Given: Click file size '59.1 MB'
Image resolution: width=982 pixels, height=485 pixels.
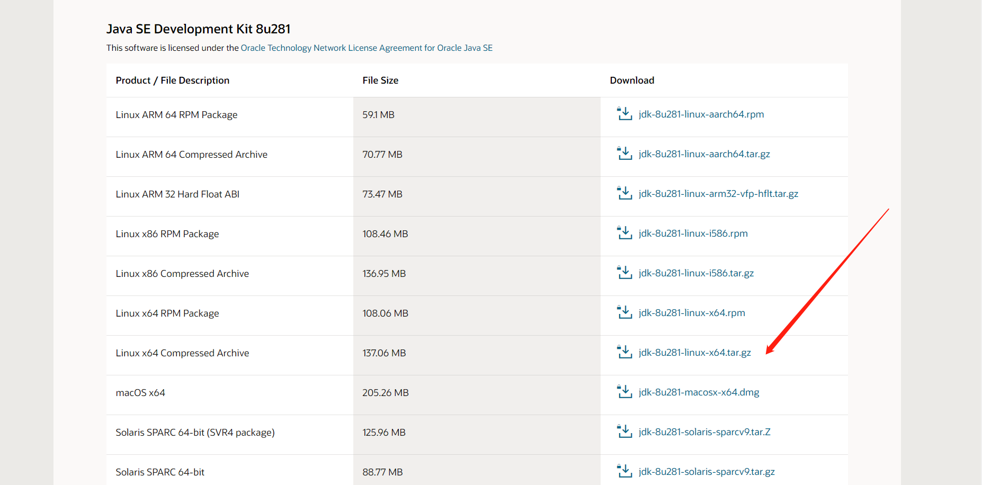Looking at the screenshot, I should click(x=378, y=115).
